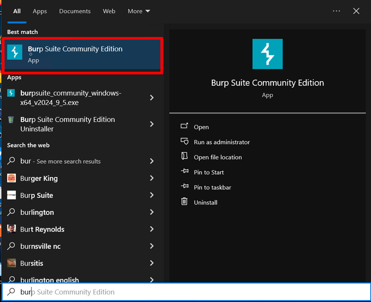Click the Bursitis image thumbnail
The height and width of the screenshot is (302, 371).
tap(11, 263)
